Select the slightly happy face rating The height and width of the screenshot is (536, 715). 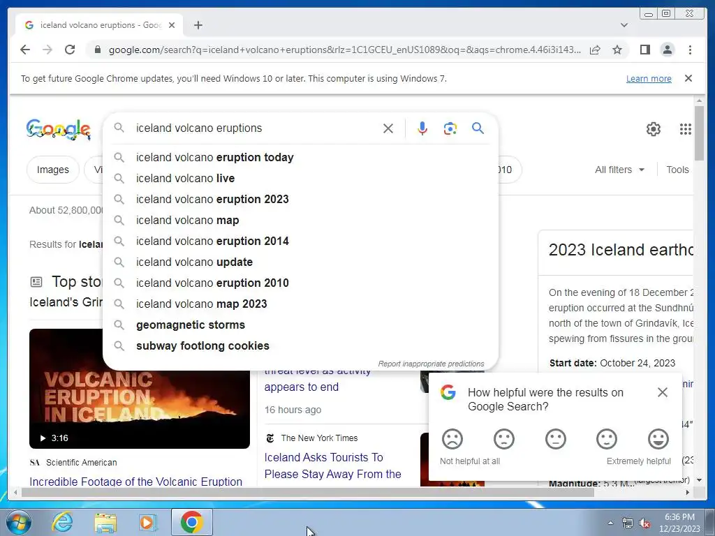click(607, 439)
